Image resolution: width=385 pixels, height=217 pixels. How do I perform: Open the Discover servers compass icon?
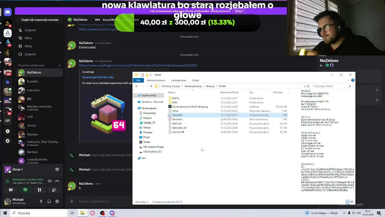(x=8, y=141)
